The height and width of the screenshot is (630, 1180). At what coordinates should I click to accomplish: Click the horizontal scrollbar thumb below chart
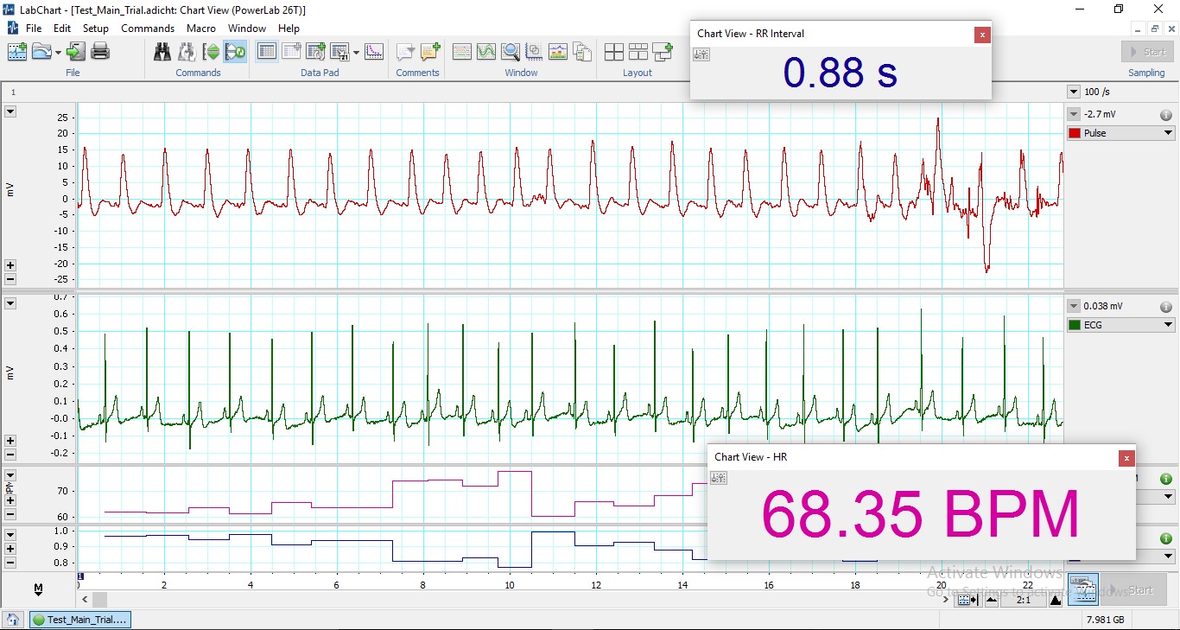[x=100, y=600]
